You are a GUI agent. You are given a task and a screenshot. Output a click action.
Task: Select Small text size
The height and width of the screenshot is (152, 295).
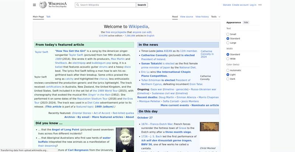pyautogui.click(x=228, y=34)
